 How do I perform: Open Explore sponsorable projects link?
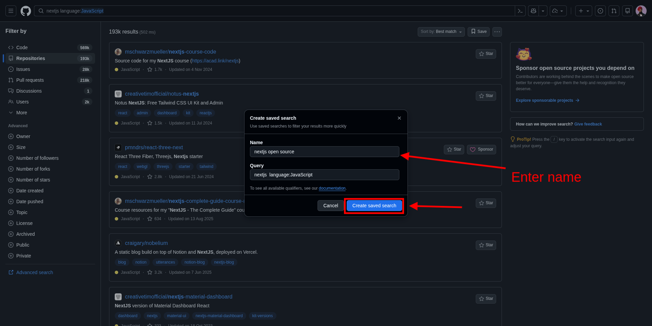[547, 100]
